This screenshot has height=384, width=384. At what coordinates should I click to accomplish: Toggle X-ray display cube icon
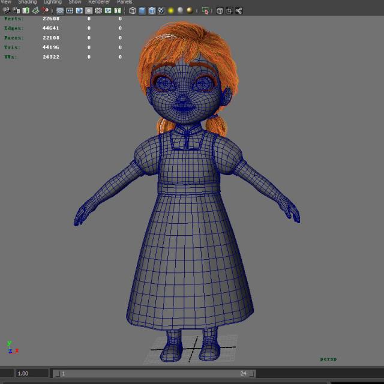(x=220, y=11)
